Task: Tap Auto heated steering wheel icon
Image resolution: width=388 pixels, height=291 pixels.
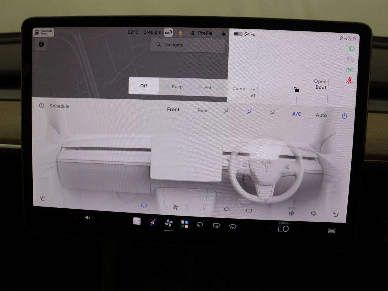Action: 292,211
